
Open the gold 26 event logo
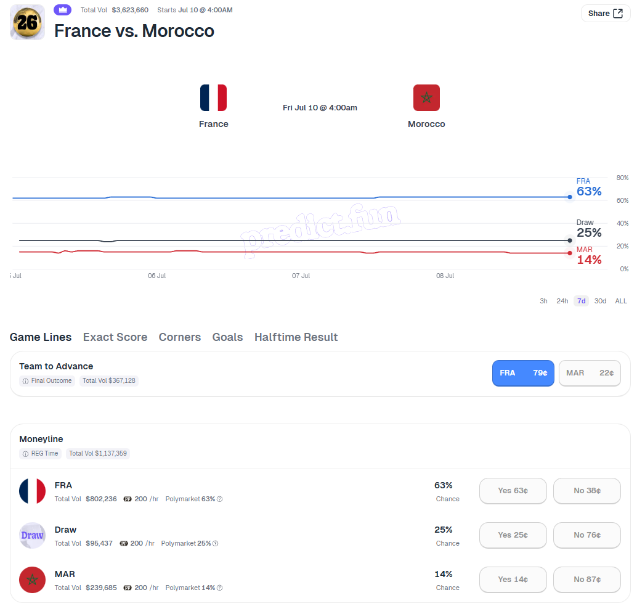pos(27,22)
